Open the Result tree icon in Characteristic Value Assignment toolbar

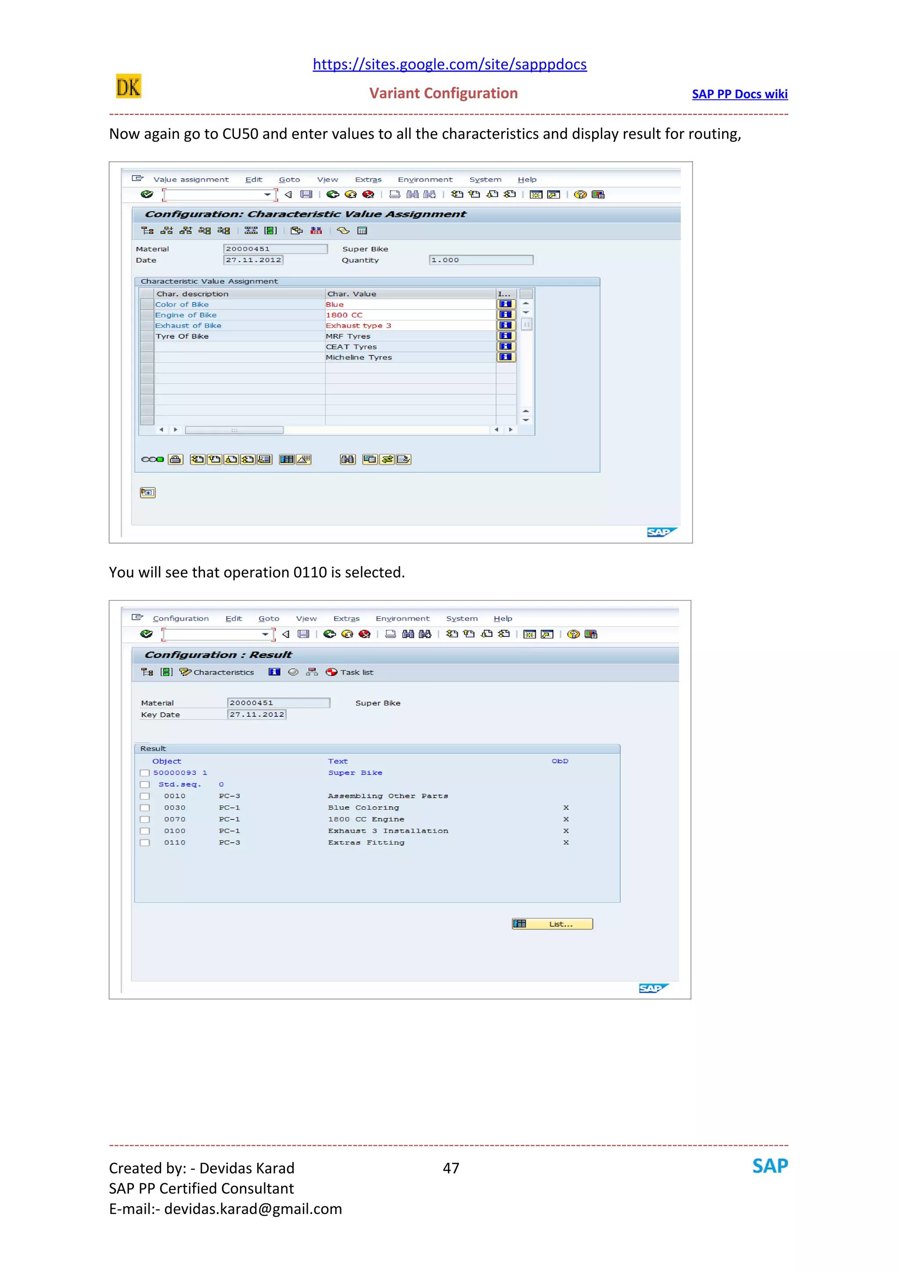[x=147, y=230]
